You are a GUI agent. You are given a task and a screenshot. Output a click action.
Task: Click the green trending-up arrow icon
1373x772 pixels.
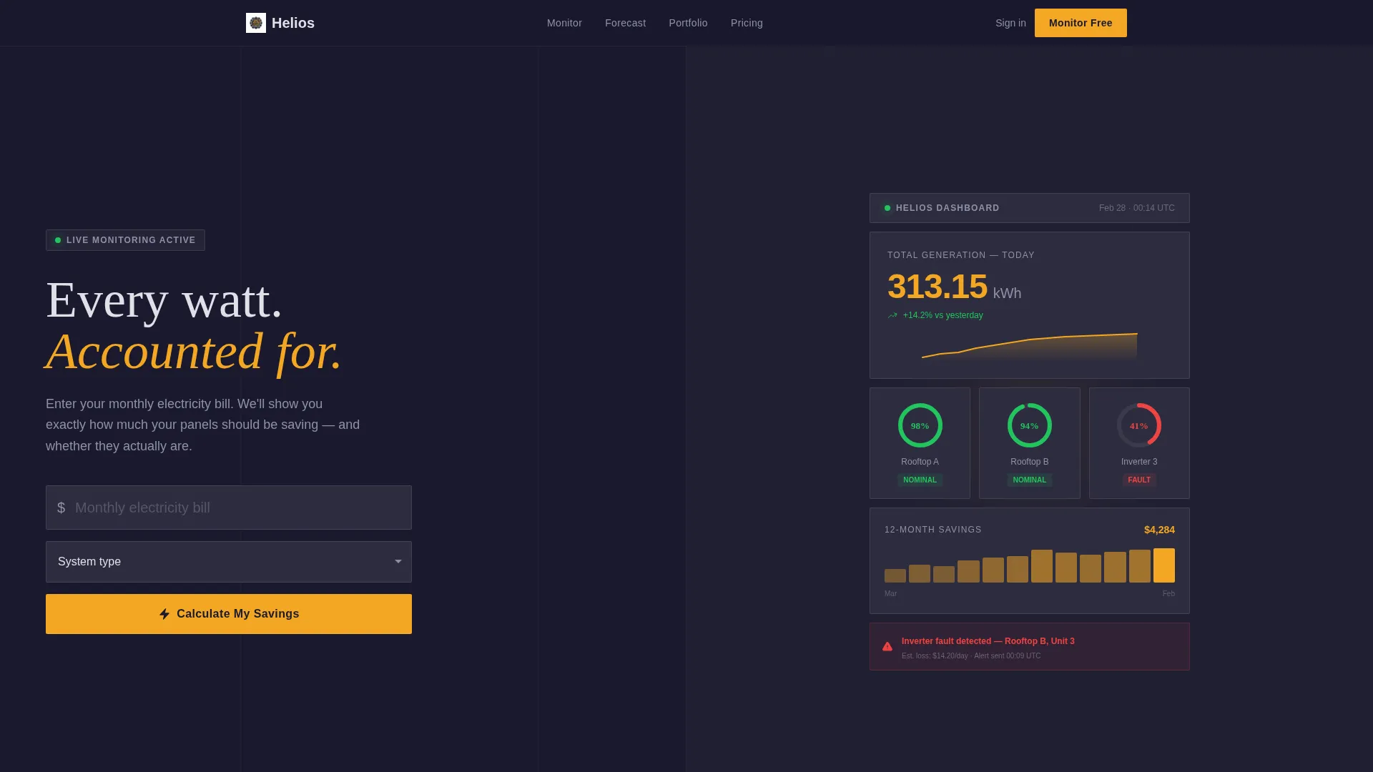point(892,315)
